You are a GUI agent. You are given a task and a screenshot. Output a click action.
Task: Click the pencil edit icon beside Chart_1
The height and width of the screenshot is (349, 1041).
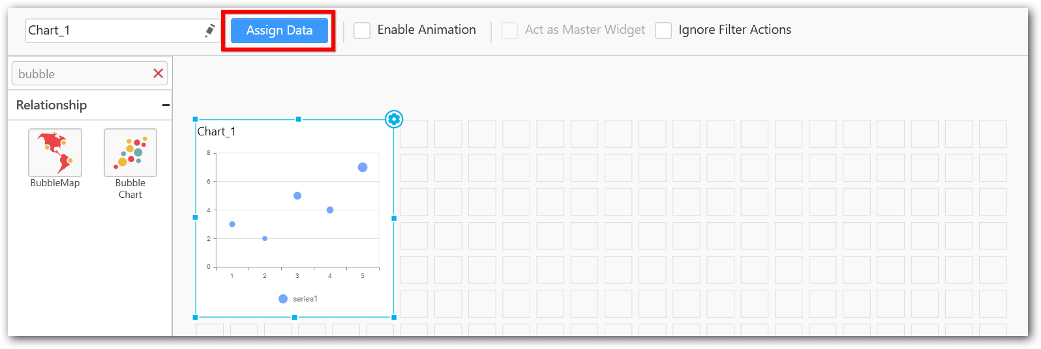click(210, 31)
